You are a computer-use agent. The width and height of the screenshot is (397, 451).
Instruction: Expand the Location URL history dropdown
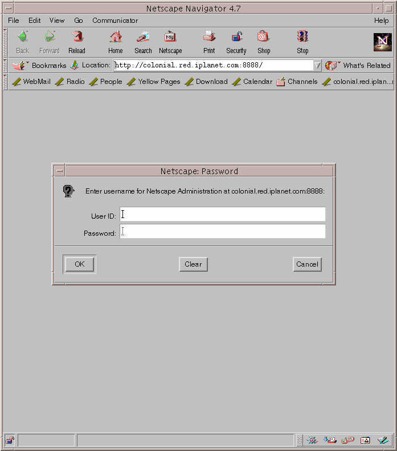pyautogui.click(x=317, y=66)
